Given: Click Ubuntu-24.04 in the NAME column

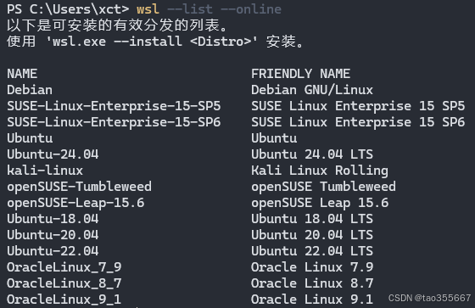Looking at the screenshot, I should (x=53, y=154).
